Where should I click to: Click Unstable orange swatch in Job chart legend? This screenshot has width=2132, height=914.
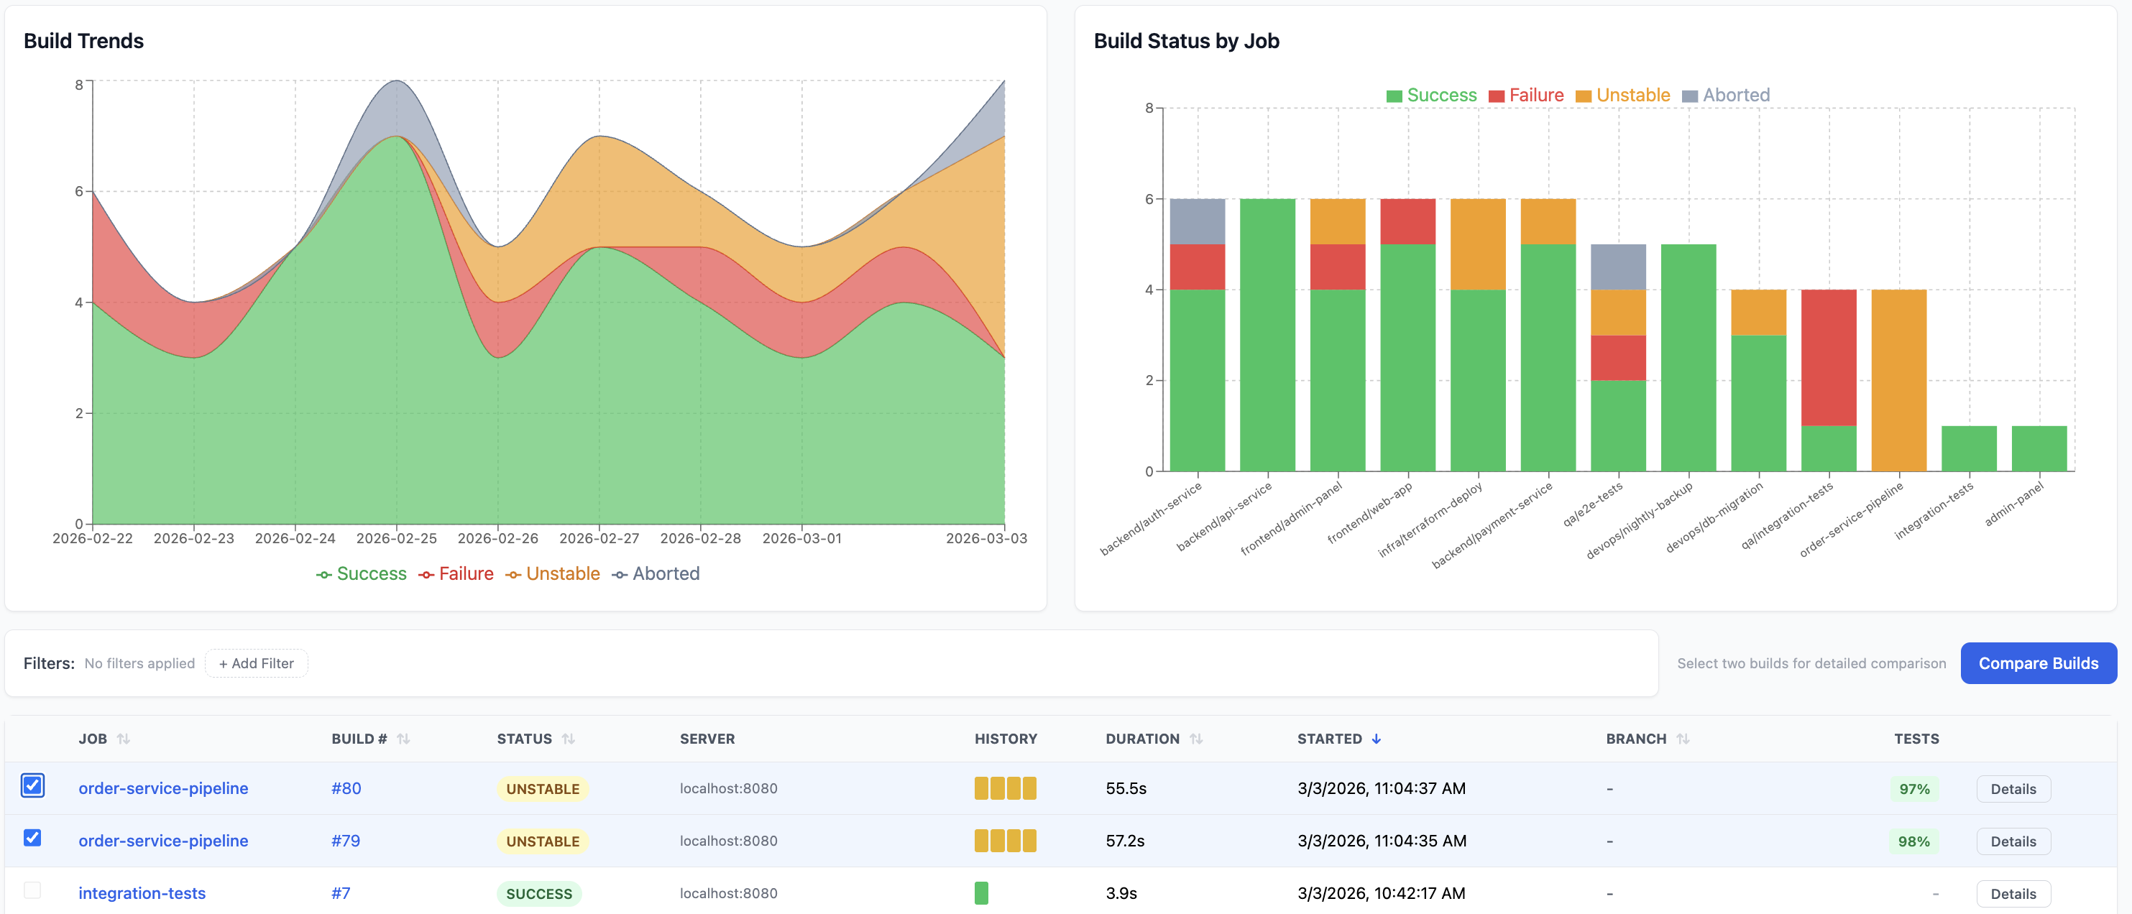tap(1584, 96)
